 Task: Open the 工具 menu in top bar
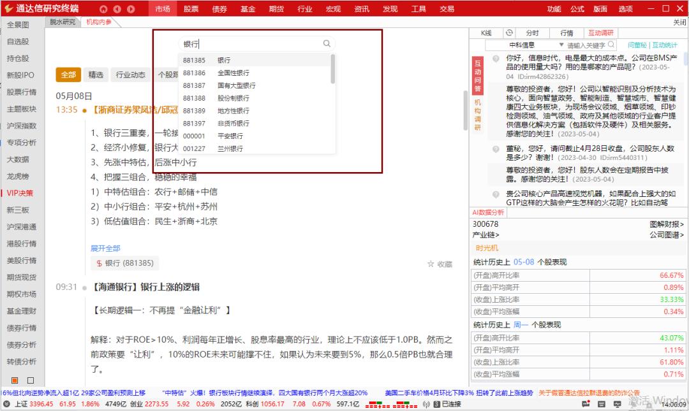418,9
